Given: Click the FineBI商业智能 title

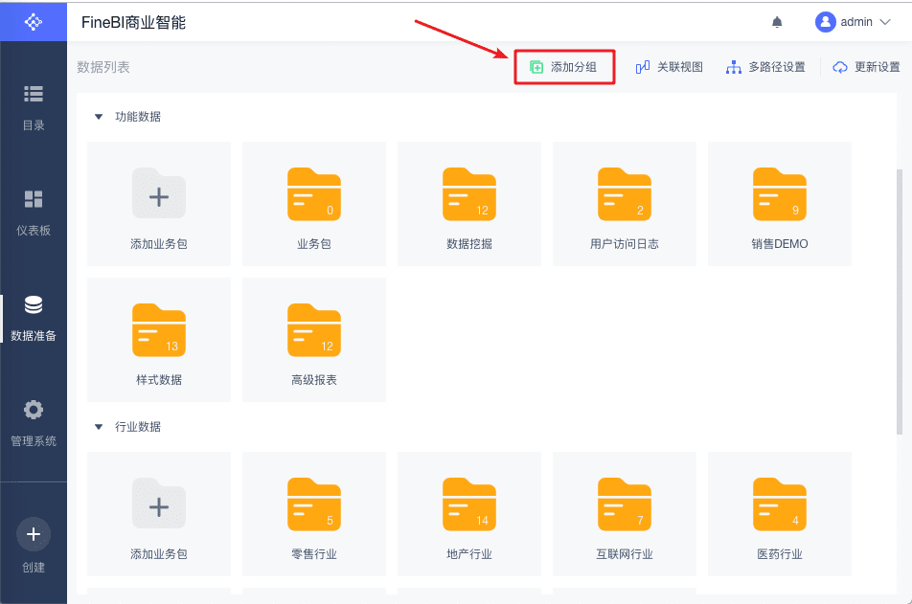Looking at the screenshot, I should click(133, 22).
